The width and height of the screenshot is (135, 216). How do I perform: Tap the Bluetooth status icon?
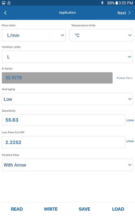coord(102,3)
